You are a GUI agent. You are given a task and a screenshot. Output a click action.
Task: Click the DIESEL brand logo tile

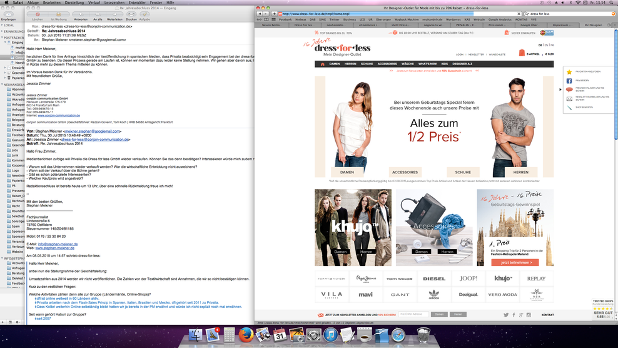tap(434, 279)
